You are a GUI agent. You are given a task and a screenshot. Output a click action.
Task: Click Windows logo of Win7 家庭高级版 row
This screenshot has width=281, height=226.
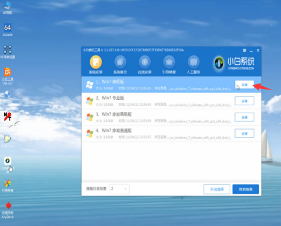[x=90, y=117]
